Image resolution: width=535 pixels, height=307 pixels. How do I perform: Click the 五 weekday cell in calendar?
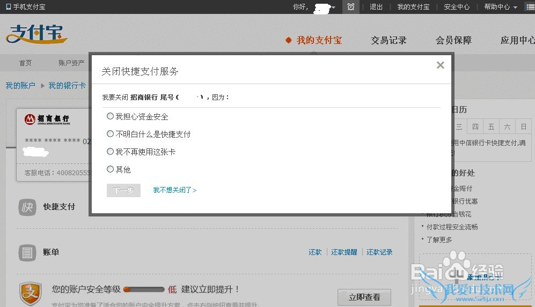point(492,127)
